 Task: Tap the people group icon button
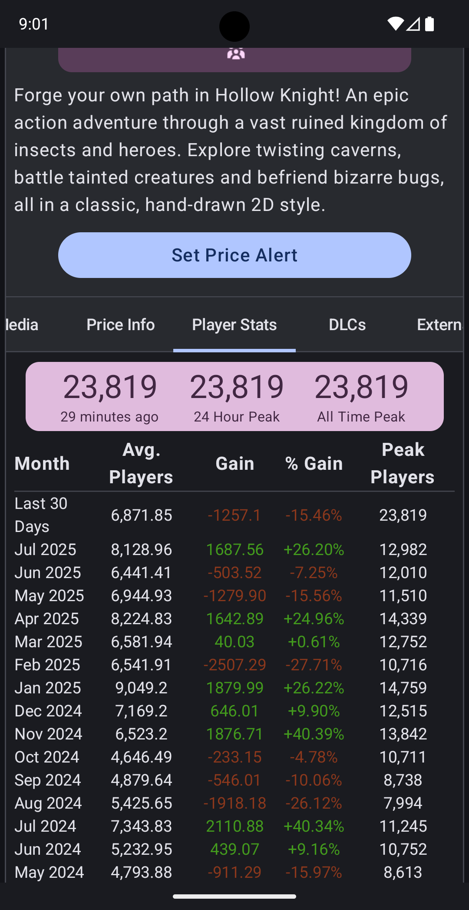coord(235,54)
